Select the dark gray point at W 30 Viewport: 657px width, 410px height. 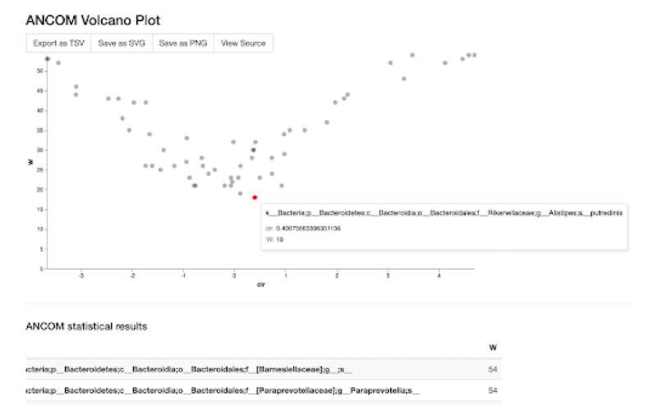click(x=253, y=150)
